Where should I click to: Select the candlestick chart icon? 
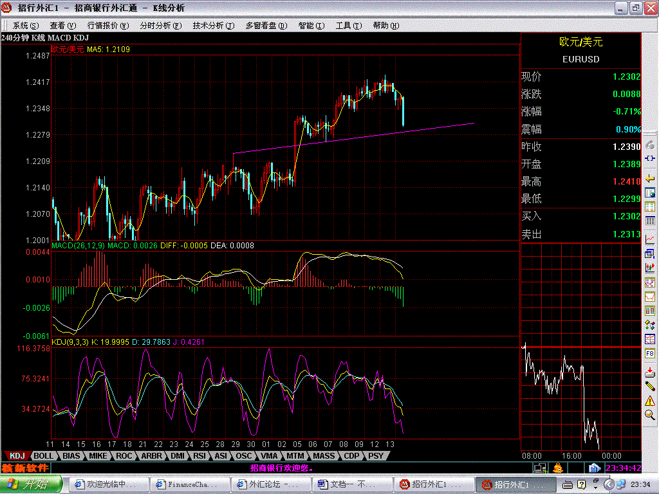(650, 268)
